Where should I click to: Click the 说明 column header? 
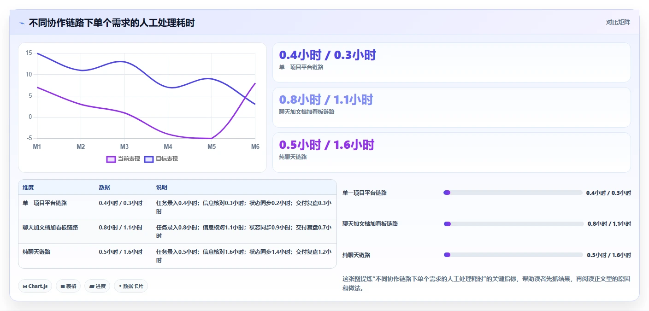tap(162, 188)
